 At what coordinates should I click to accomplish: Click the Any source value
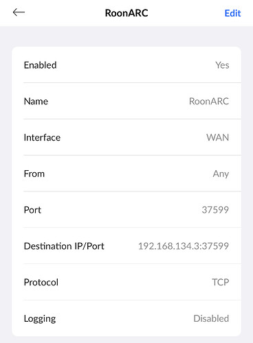point(221,174)
